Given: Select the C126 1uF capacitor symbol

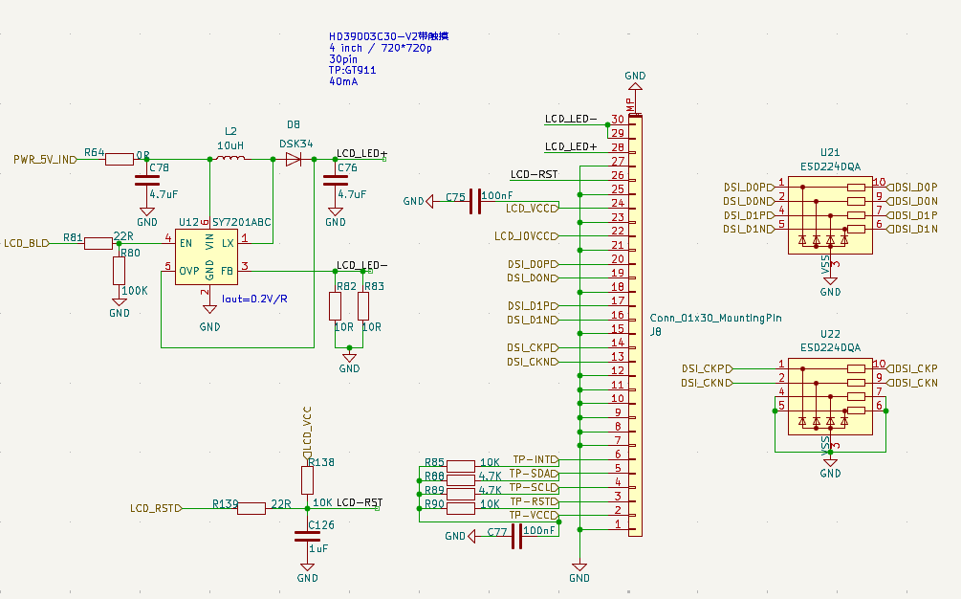Looking at the screenshot, I should pyautogui.click(x=307, y=537).
